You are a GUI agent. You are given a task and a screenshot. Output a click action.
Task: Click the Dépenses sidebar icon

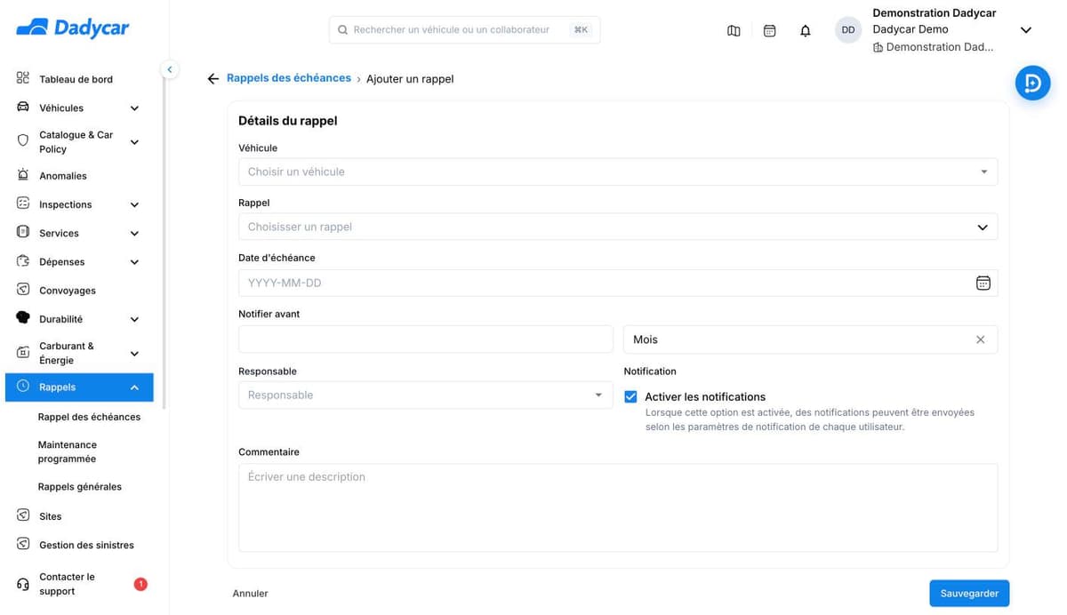[x=23, y=261]
